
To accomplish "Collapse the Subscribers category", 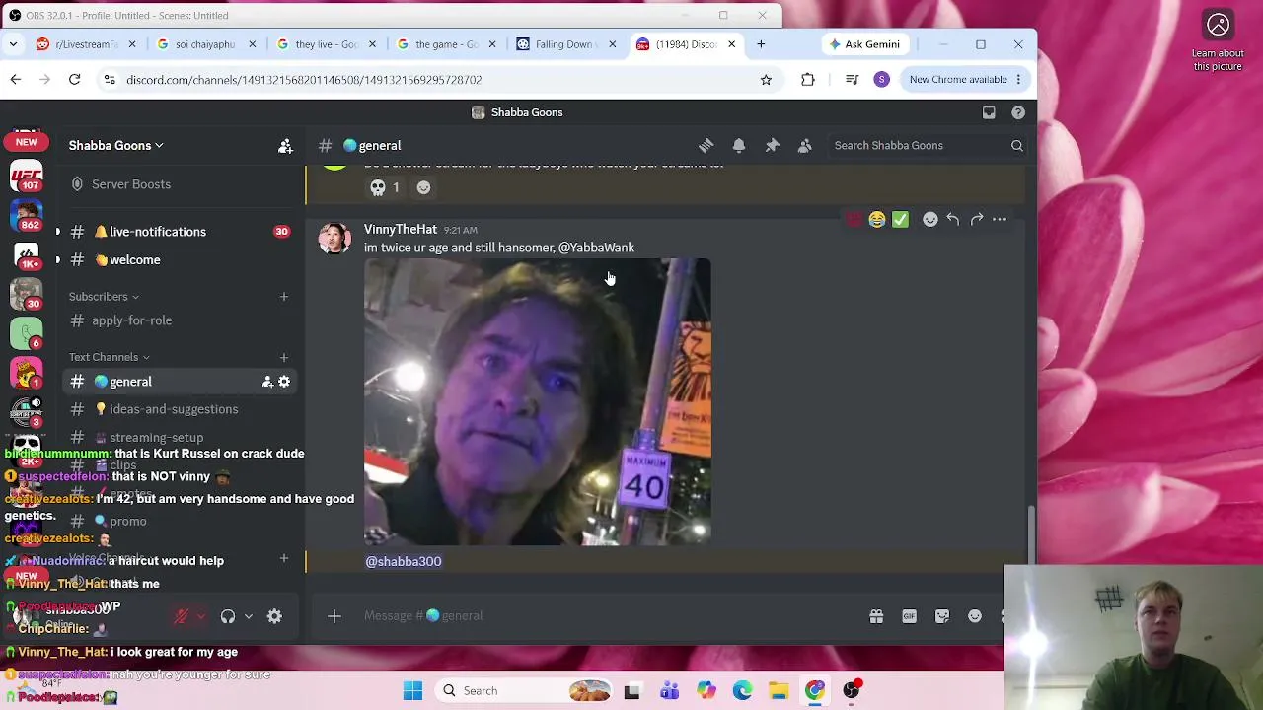I will (104, 297).
